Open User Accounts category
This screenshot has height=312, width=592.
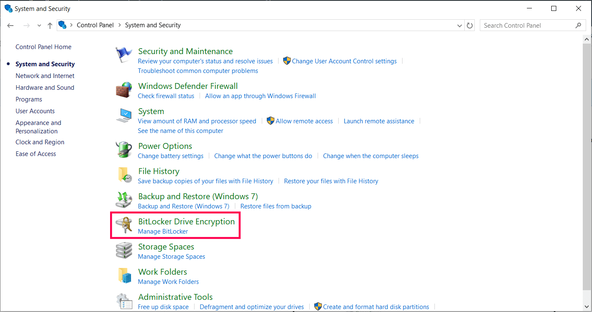[x=35, y=111]
